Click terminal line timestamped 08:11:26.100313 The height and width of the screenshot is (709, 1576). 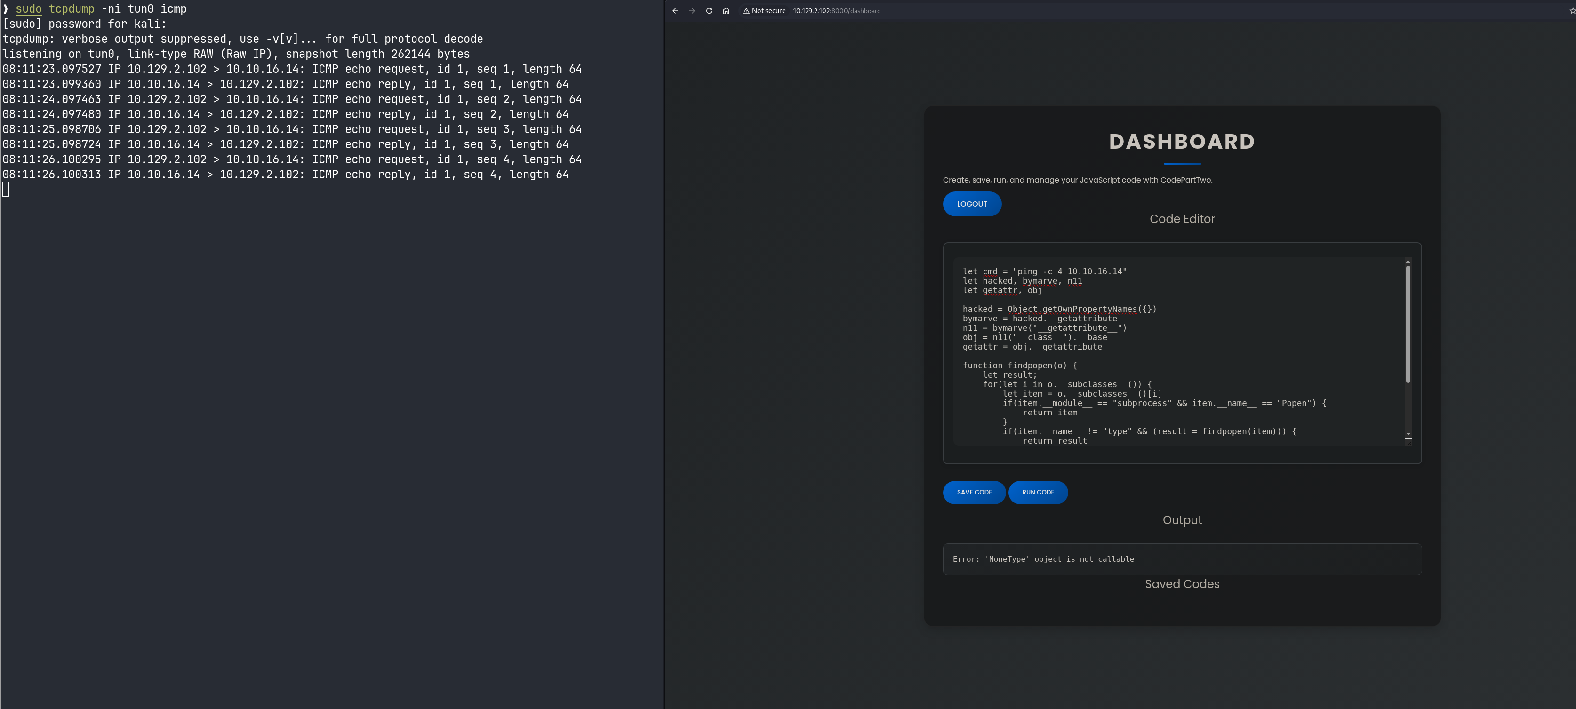point(286,175)
